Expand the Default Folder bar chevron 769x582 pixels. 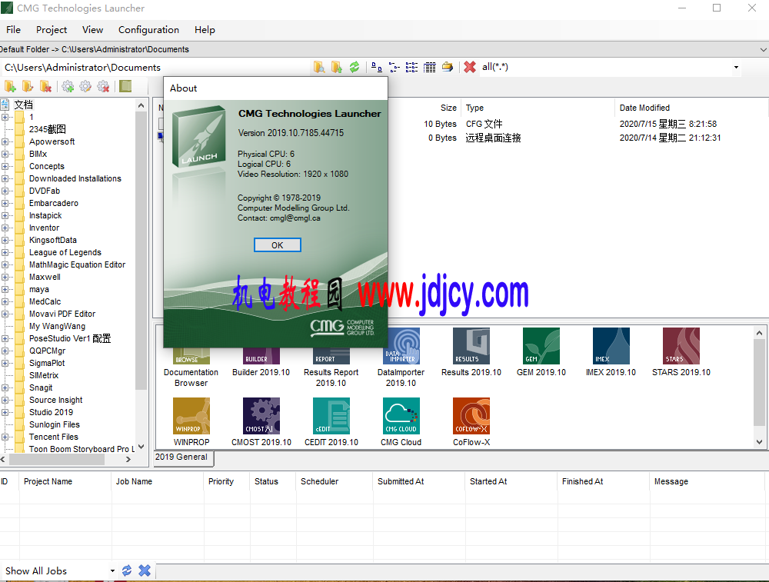(x=763, y=49)
